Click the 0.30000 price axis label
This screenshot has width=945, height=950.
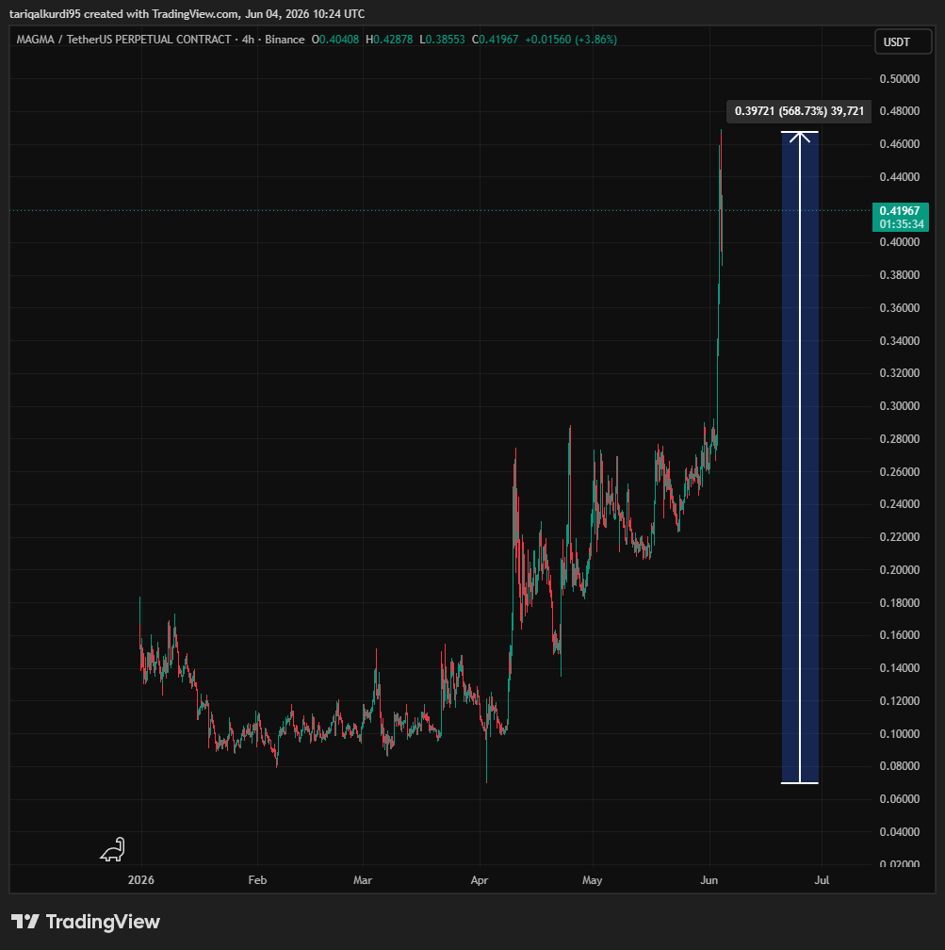(x=900, y=406)
